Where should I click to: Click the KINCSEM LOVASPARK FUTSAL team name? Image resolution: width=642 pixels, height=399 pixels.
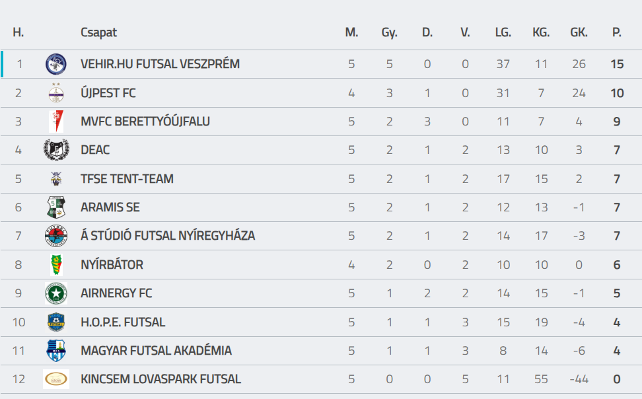click(160, 379)
